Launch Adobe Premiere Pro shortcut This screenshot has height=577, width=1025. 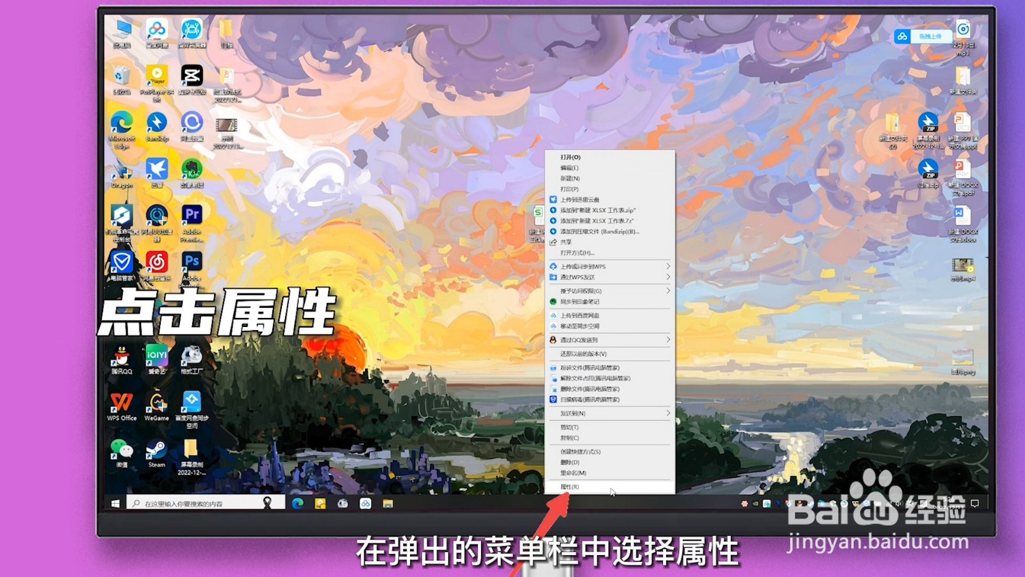192,222
